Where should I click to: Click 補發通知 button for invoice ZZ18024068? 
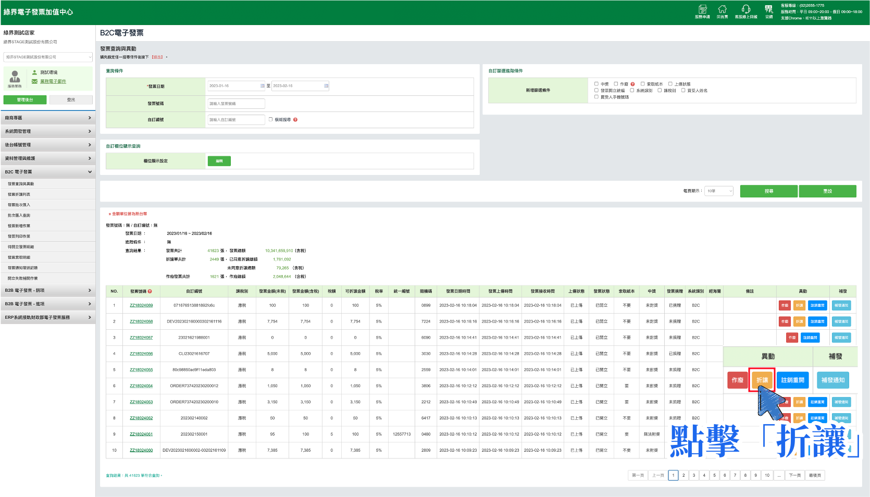point(841,321)
